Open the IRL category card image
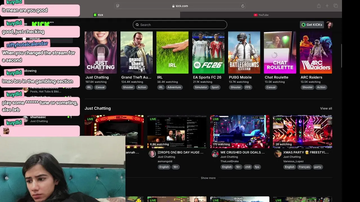Image resolution: width=360 pixels, height=202 pixels. [172, 52]
